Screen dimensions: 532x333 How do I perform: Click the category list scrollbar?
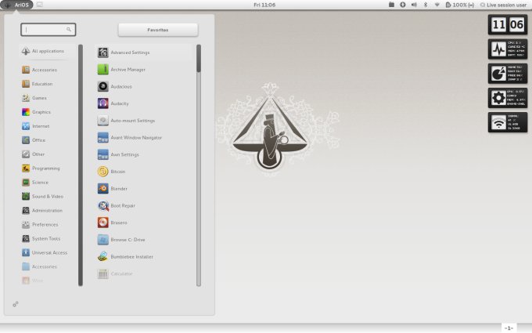pos(81,165)
